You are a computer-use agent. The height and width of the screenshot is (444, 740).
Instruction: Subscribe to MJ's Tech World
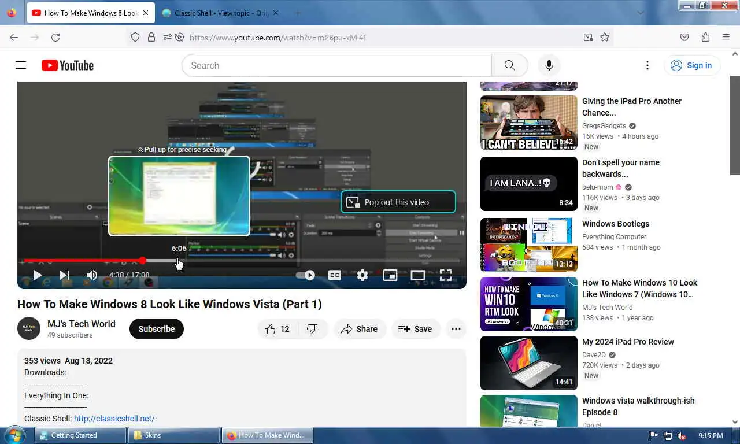coord(156,329)
